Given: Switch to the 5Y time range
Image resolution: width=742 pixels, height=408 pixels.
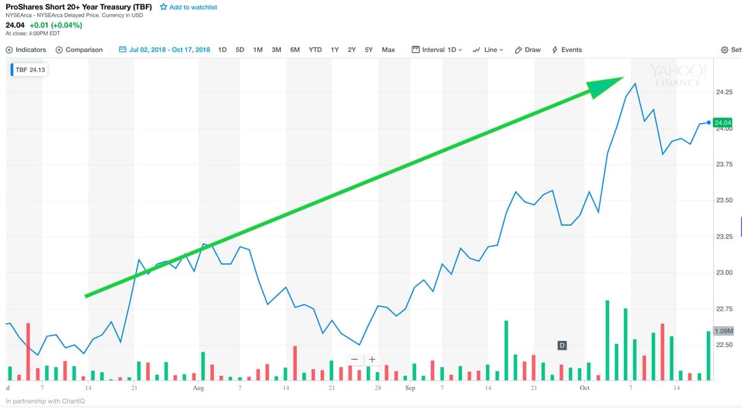Looking at the screenshot, I should (x=369, y=49).
